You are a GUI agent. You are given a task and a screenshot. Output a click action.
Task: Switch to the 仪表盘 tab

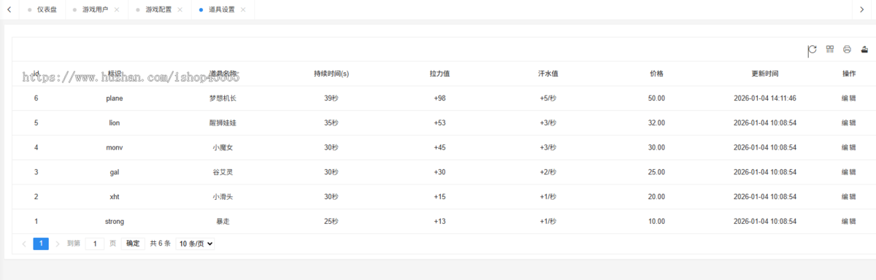pyautogui.click(x=42, y=9)
